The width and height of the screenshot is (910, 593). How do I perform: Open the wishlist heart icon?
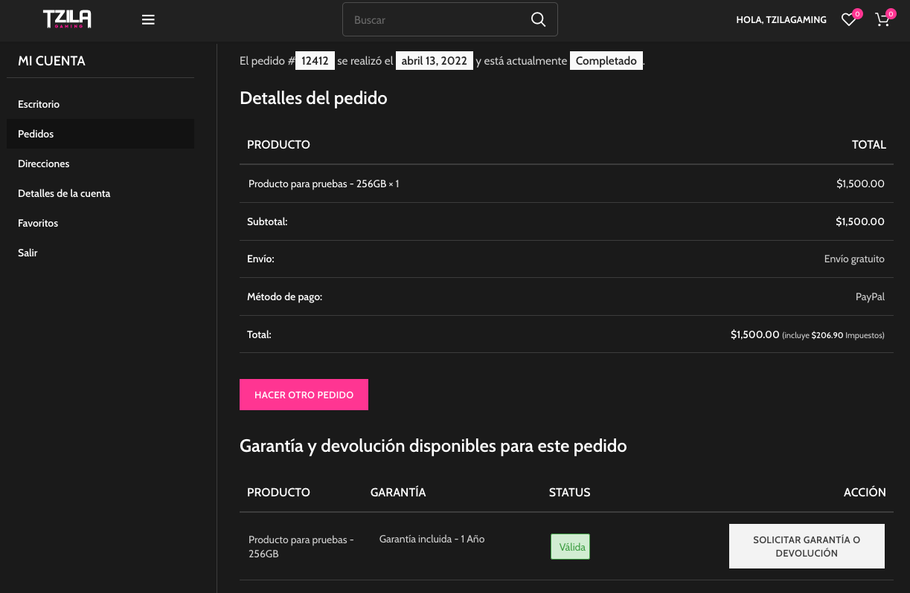tap(848, 20)
